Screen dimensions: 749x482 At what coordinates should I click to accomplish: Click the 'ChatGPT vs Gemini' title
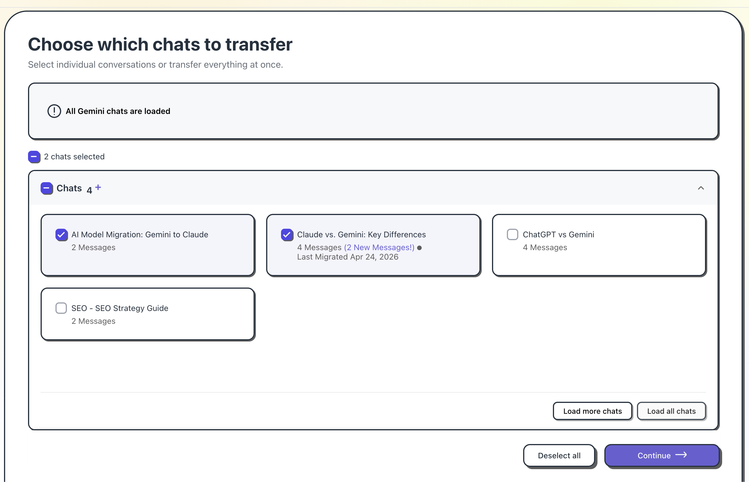pyautogui.click(x=558, y=234)
